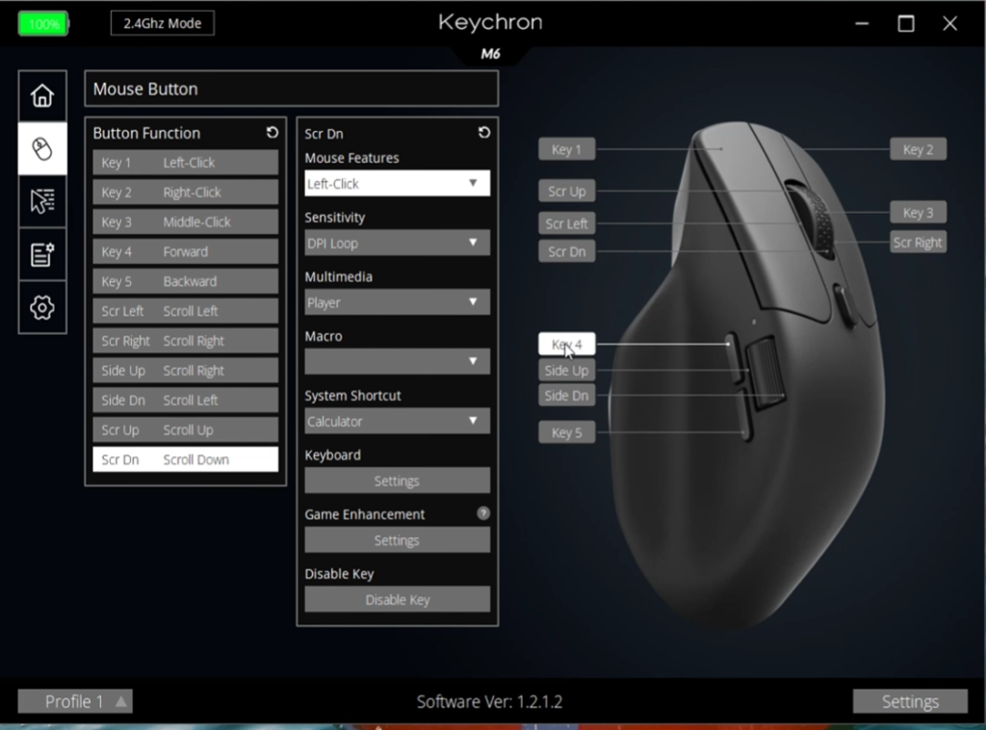The image size is (986, 730).
Task: Select Key 5 Backward row
Action: [186, 281]
